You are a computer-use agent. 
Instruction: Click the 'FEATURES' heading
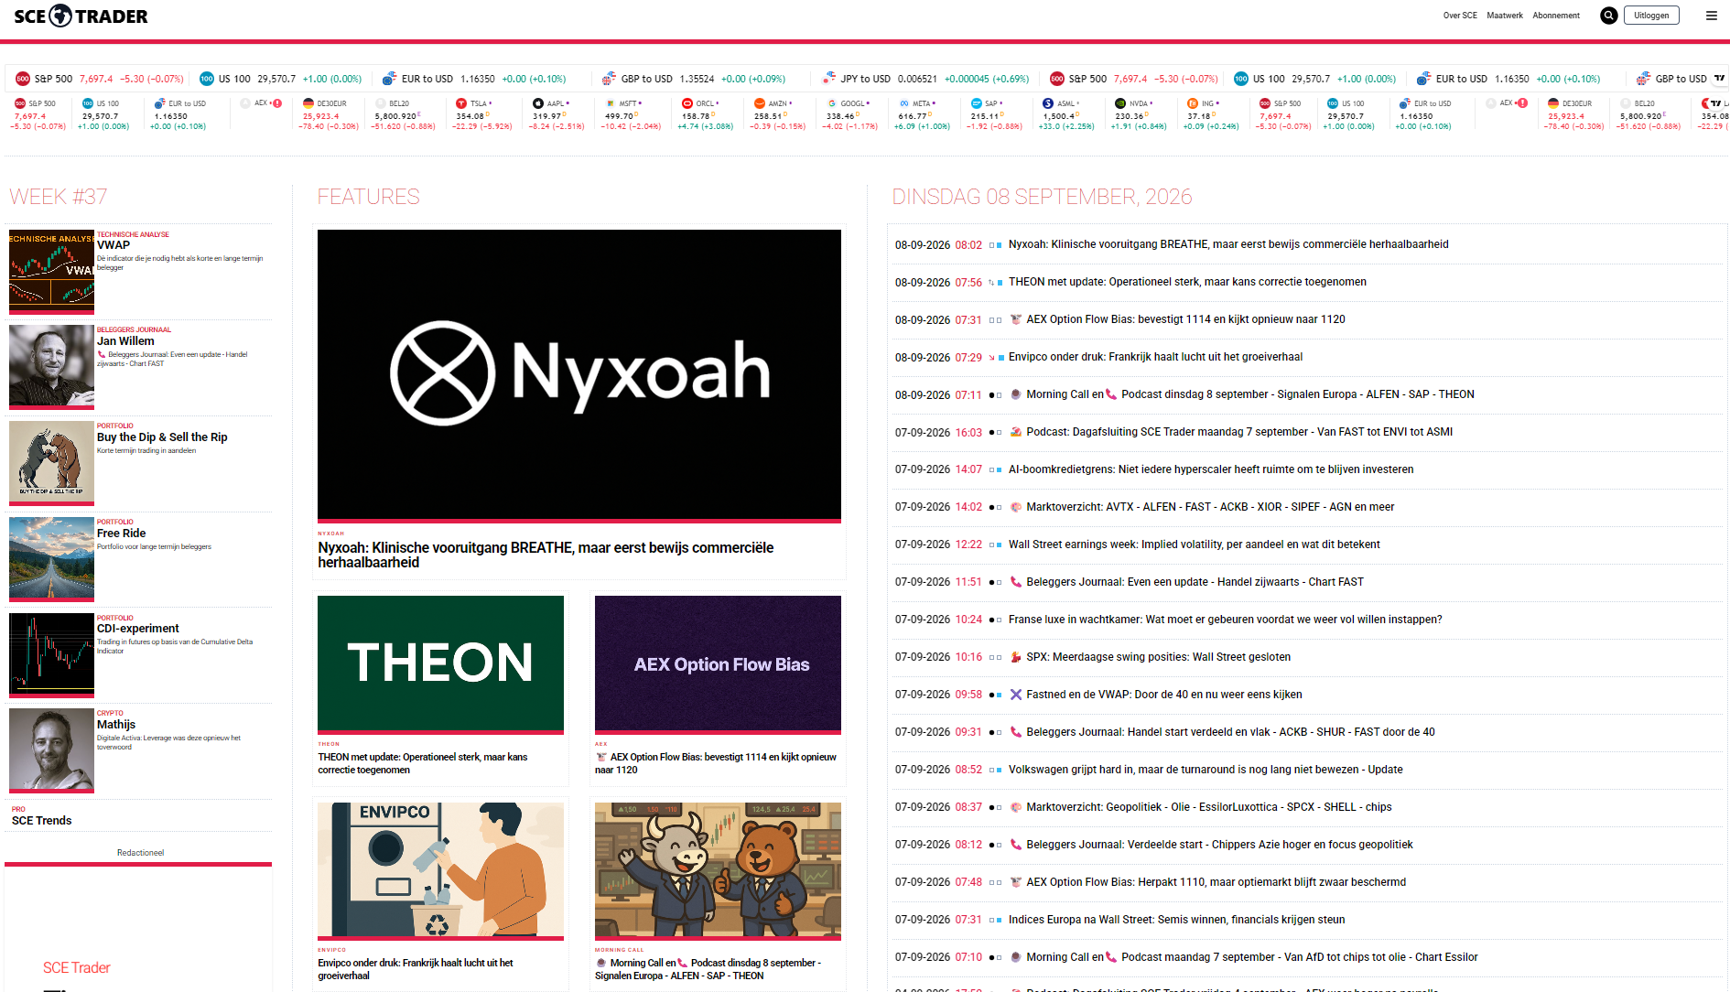(x=369, y=197)
